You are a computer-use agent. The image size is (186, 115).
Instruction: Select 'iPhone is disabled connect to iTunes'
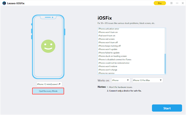pos(115,60)
